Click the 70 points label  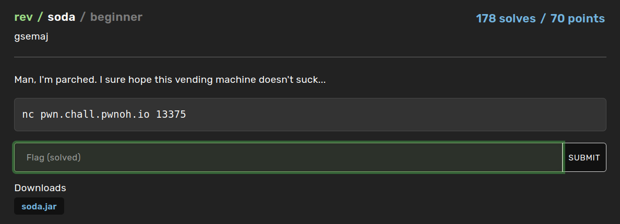(577, 19)
